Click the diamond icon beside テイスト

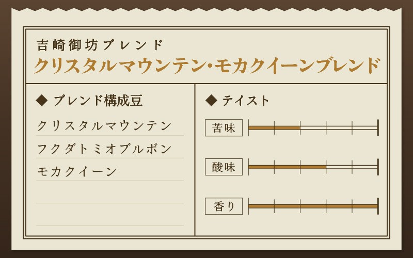211,100
